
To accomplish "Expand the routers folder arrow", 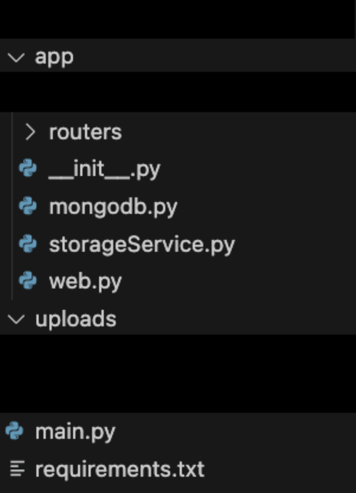I will pyautogui.click(x=31, y=132).
